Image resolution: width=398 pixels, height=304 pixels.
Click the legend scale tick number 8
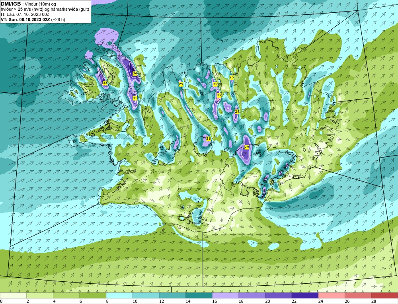coord(107,301)
